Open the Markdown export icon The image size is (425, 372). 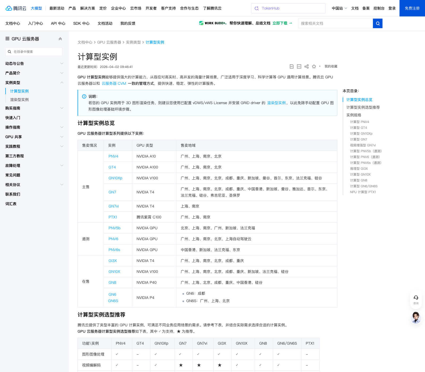(x=292, y=66)
